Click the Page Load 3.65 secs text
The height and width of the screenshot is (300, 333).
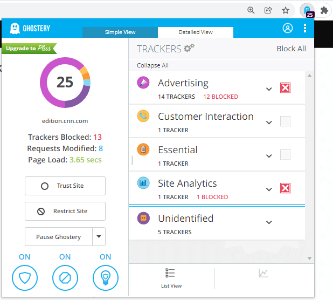tap(65, 160)
